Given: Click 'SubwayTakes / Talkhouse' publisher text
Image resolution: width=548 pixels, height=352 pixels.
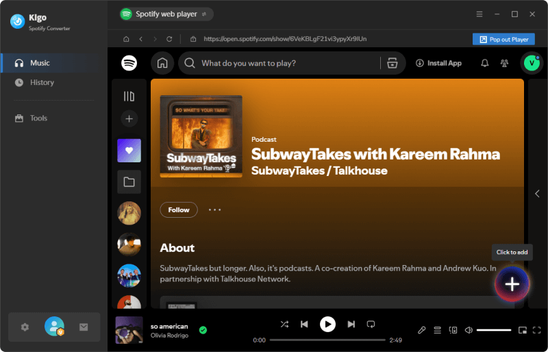Looking at the screenshot, I should point(319,171).
